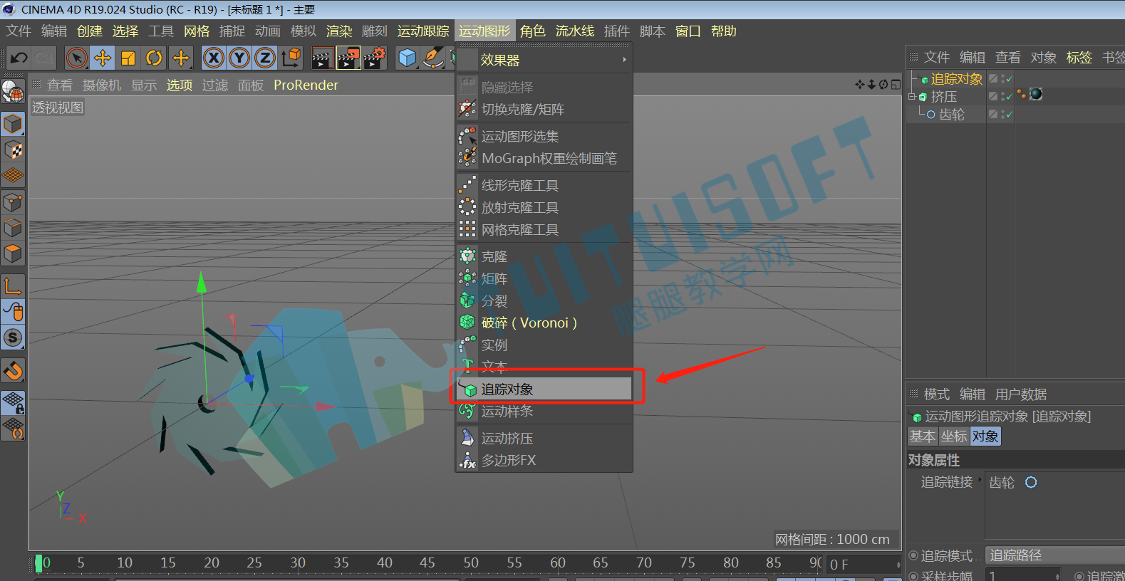Click the spline pen tool icon
Screen dimensions: 1125x581
[433, 58]
